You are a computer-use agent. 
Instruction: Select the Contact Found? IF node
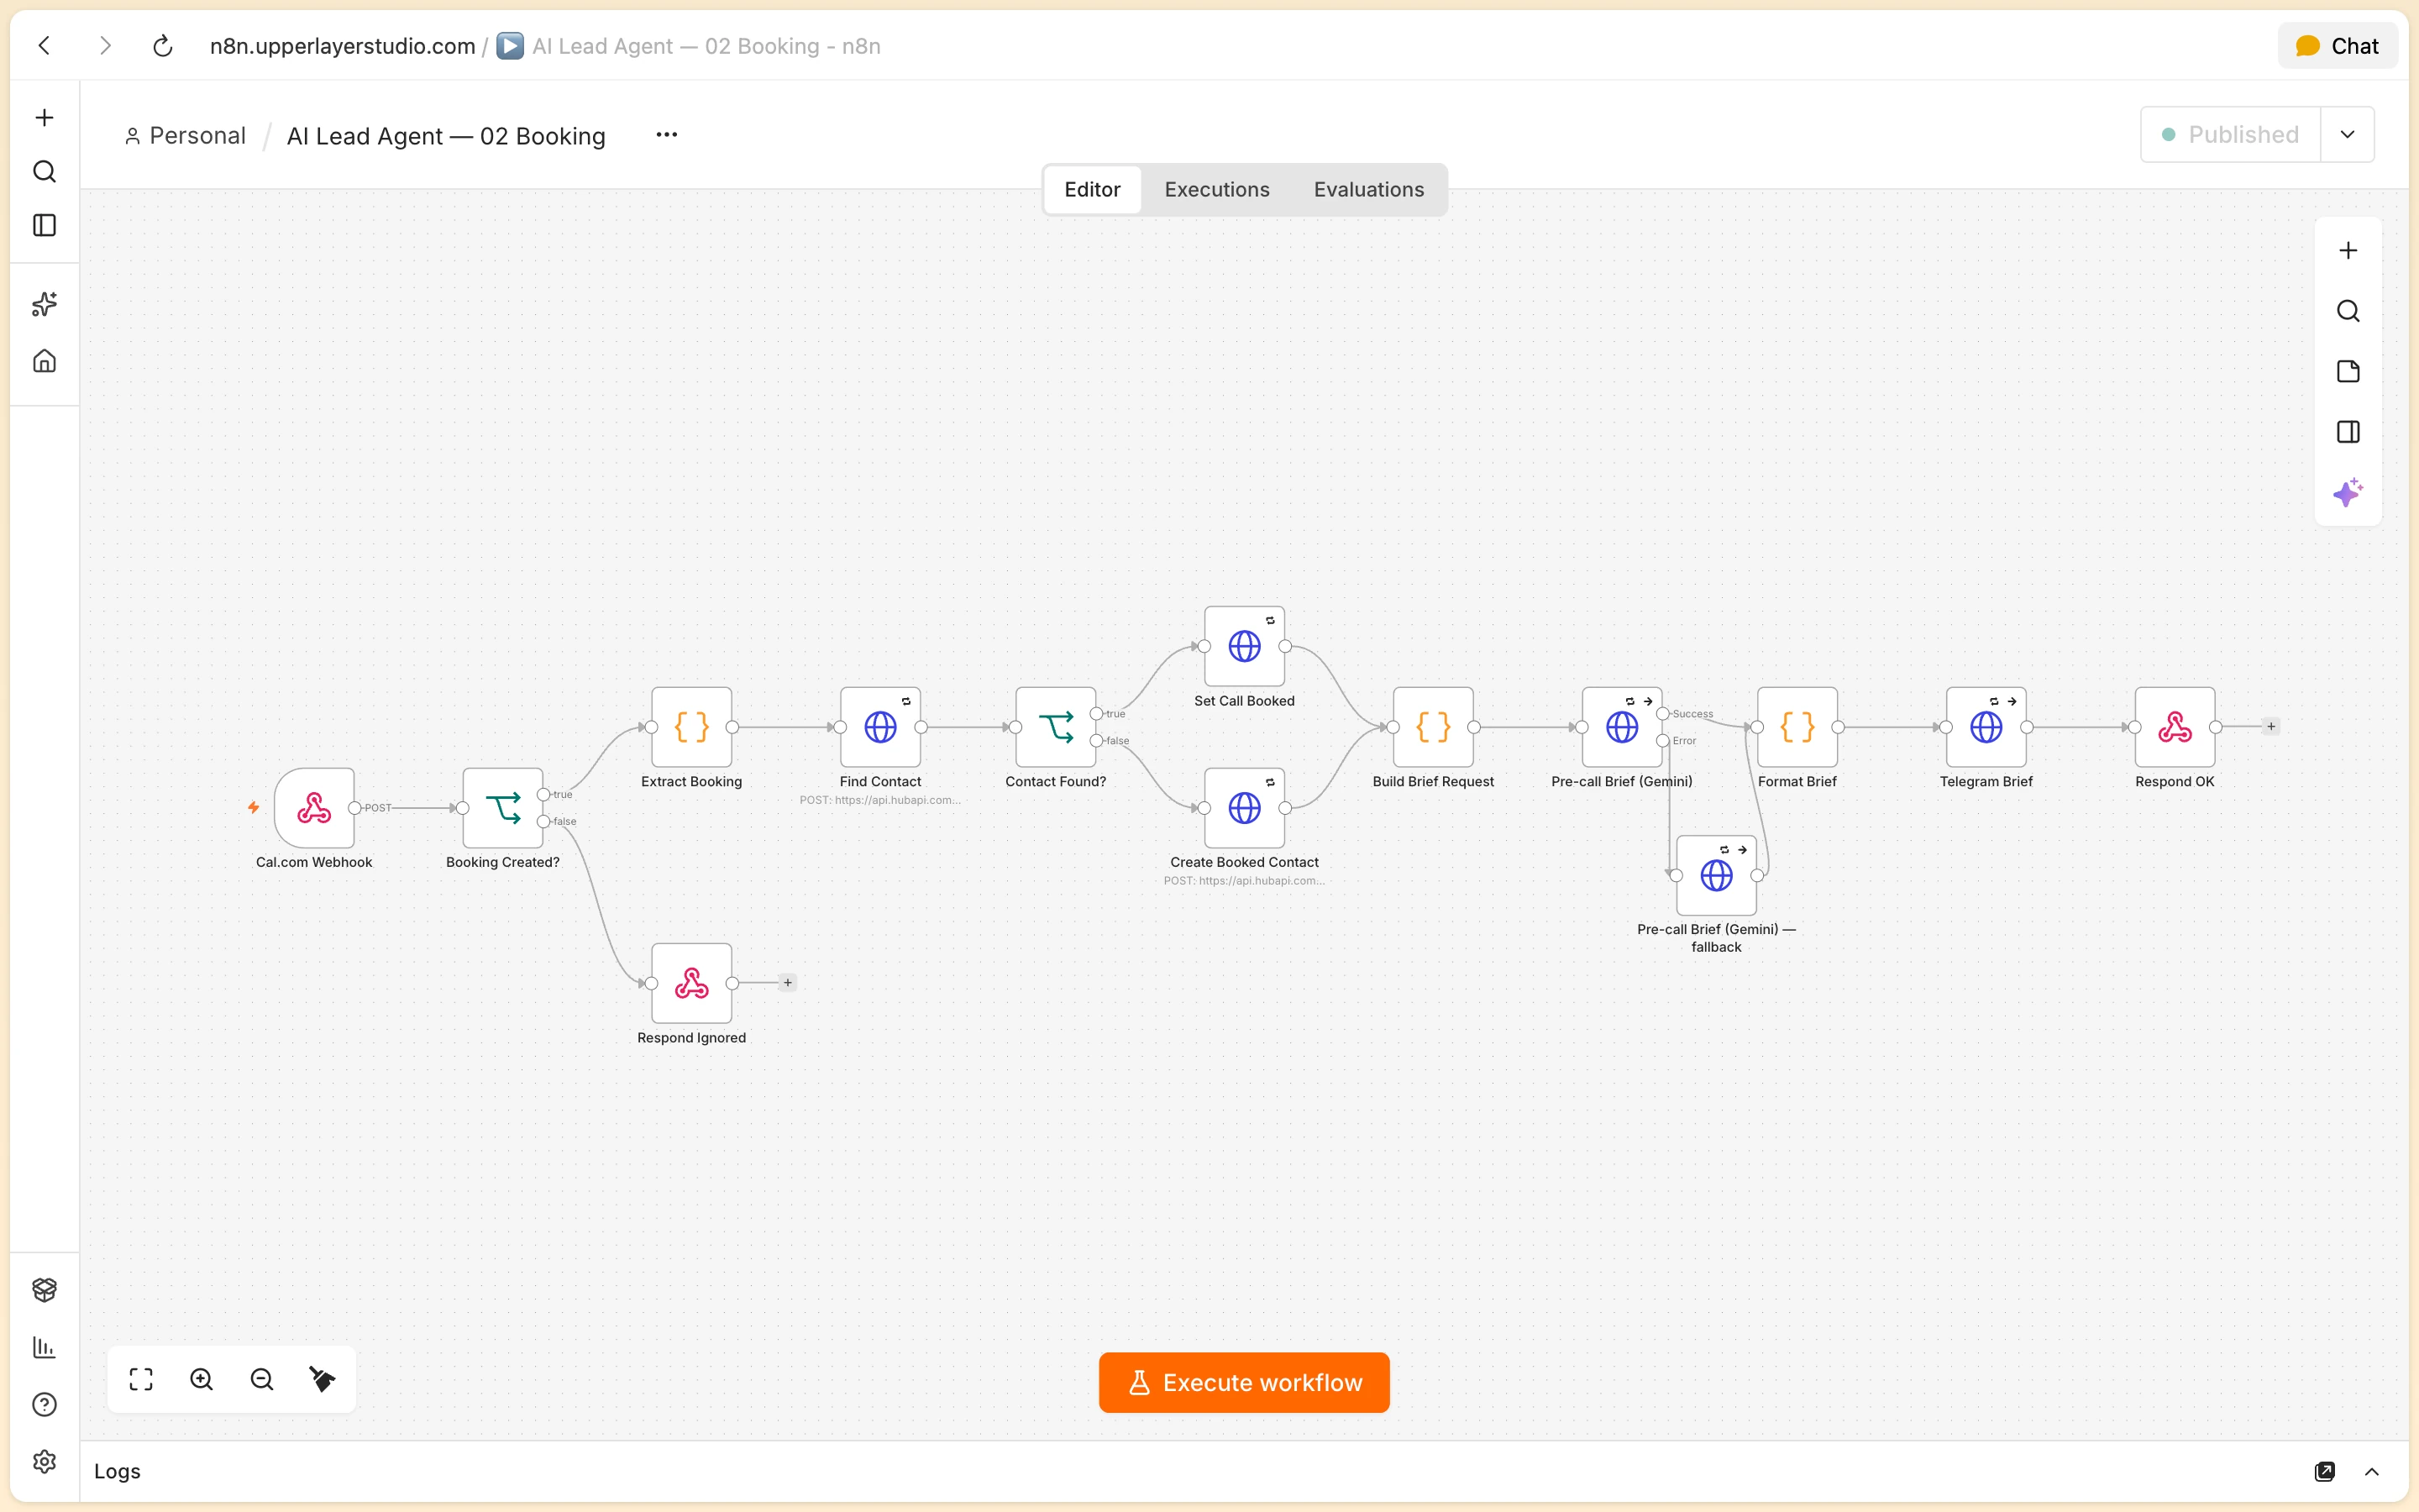[x=1056, y=727]
